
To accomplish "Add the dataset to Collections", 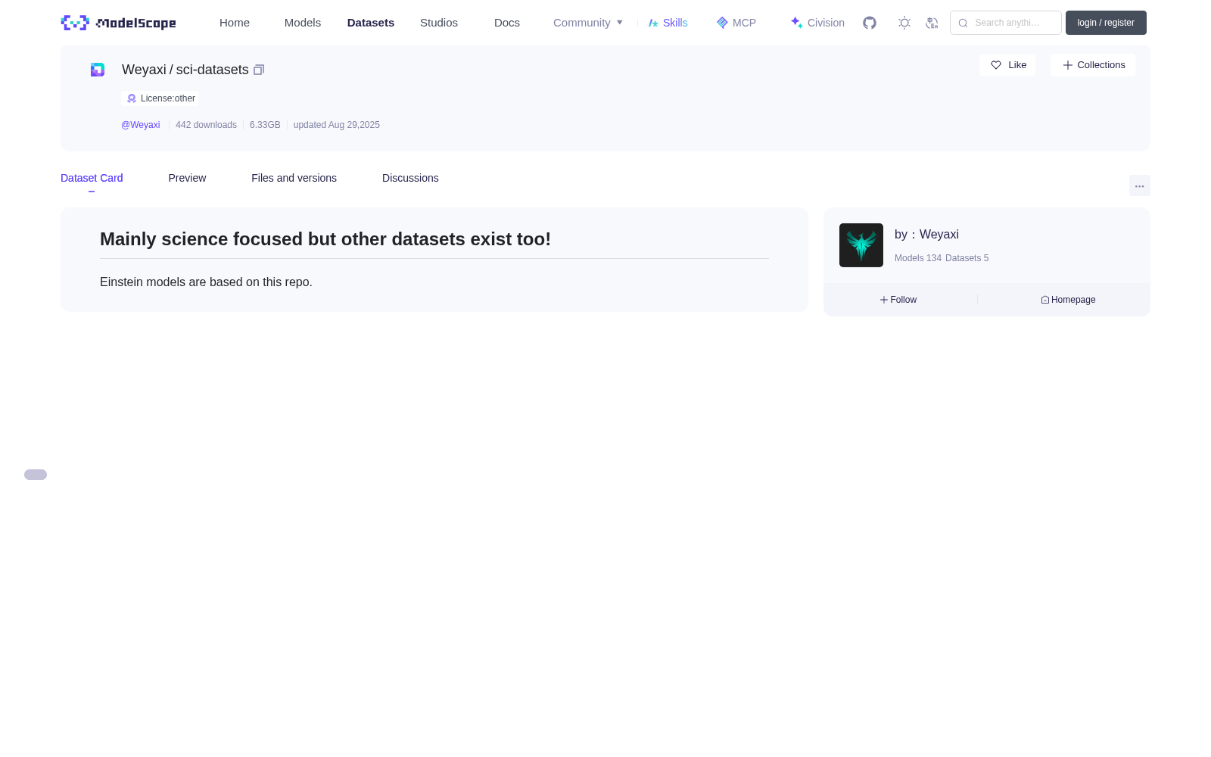I will 1093,65.
